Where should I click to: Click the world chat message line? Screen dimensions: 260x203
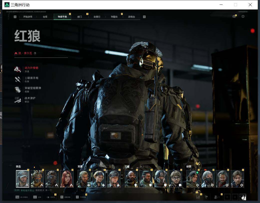pyautogui.click(x=33, y=190)
